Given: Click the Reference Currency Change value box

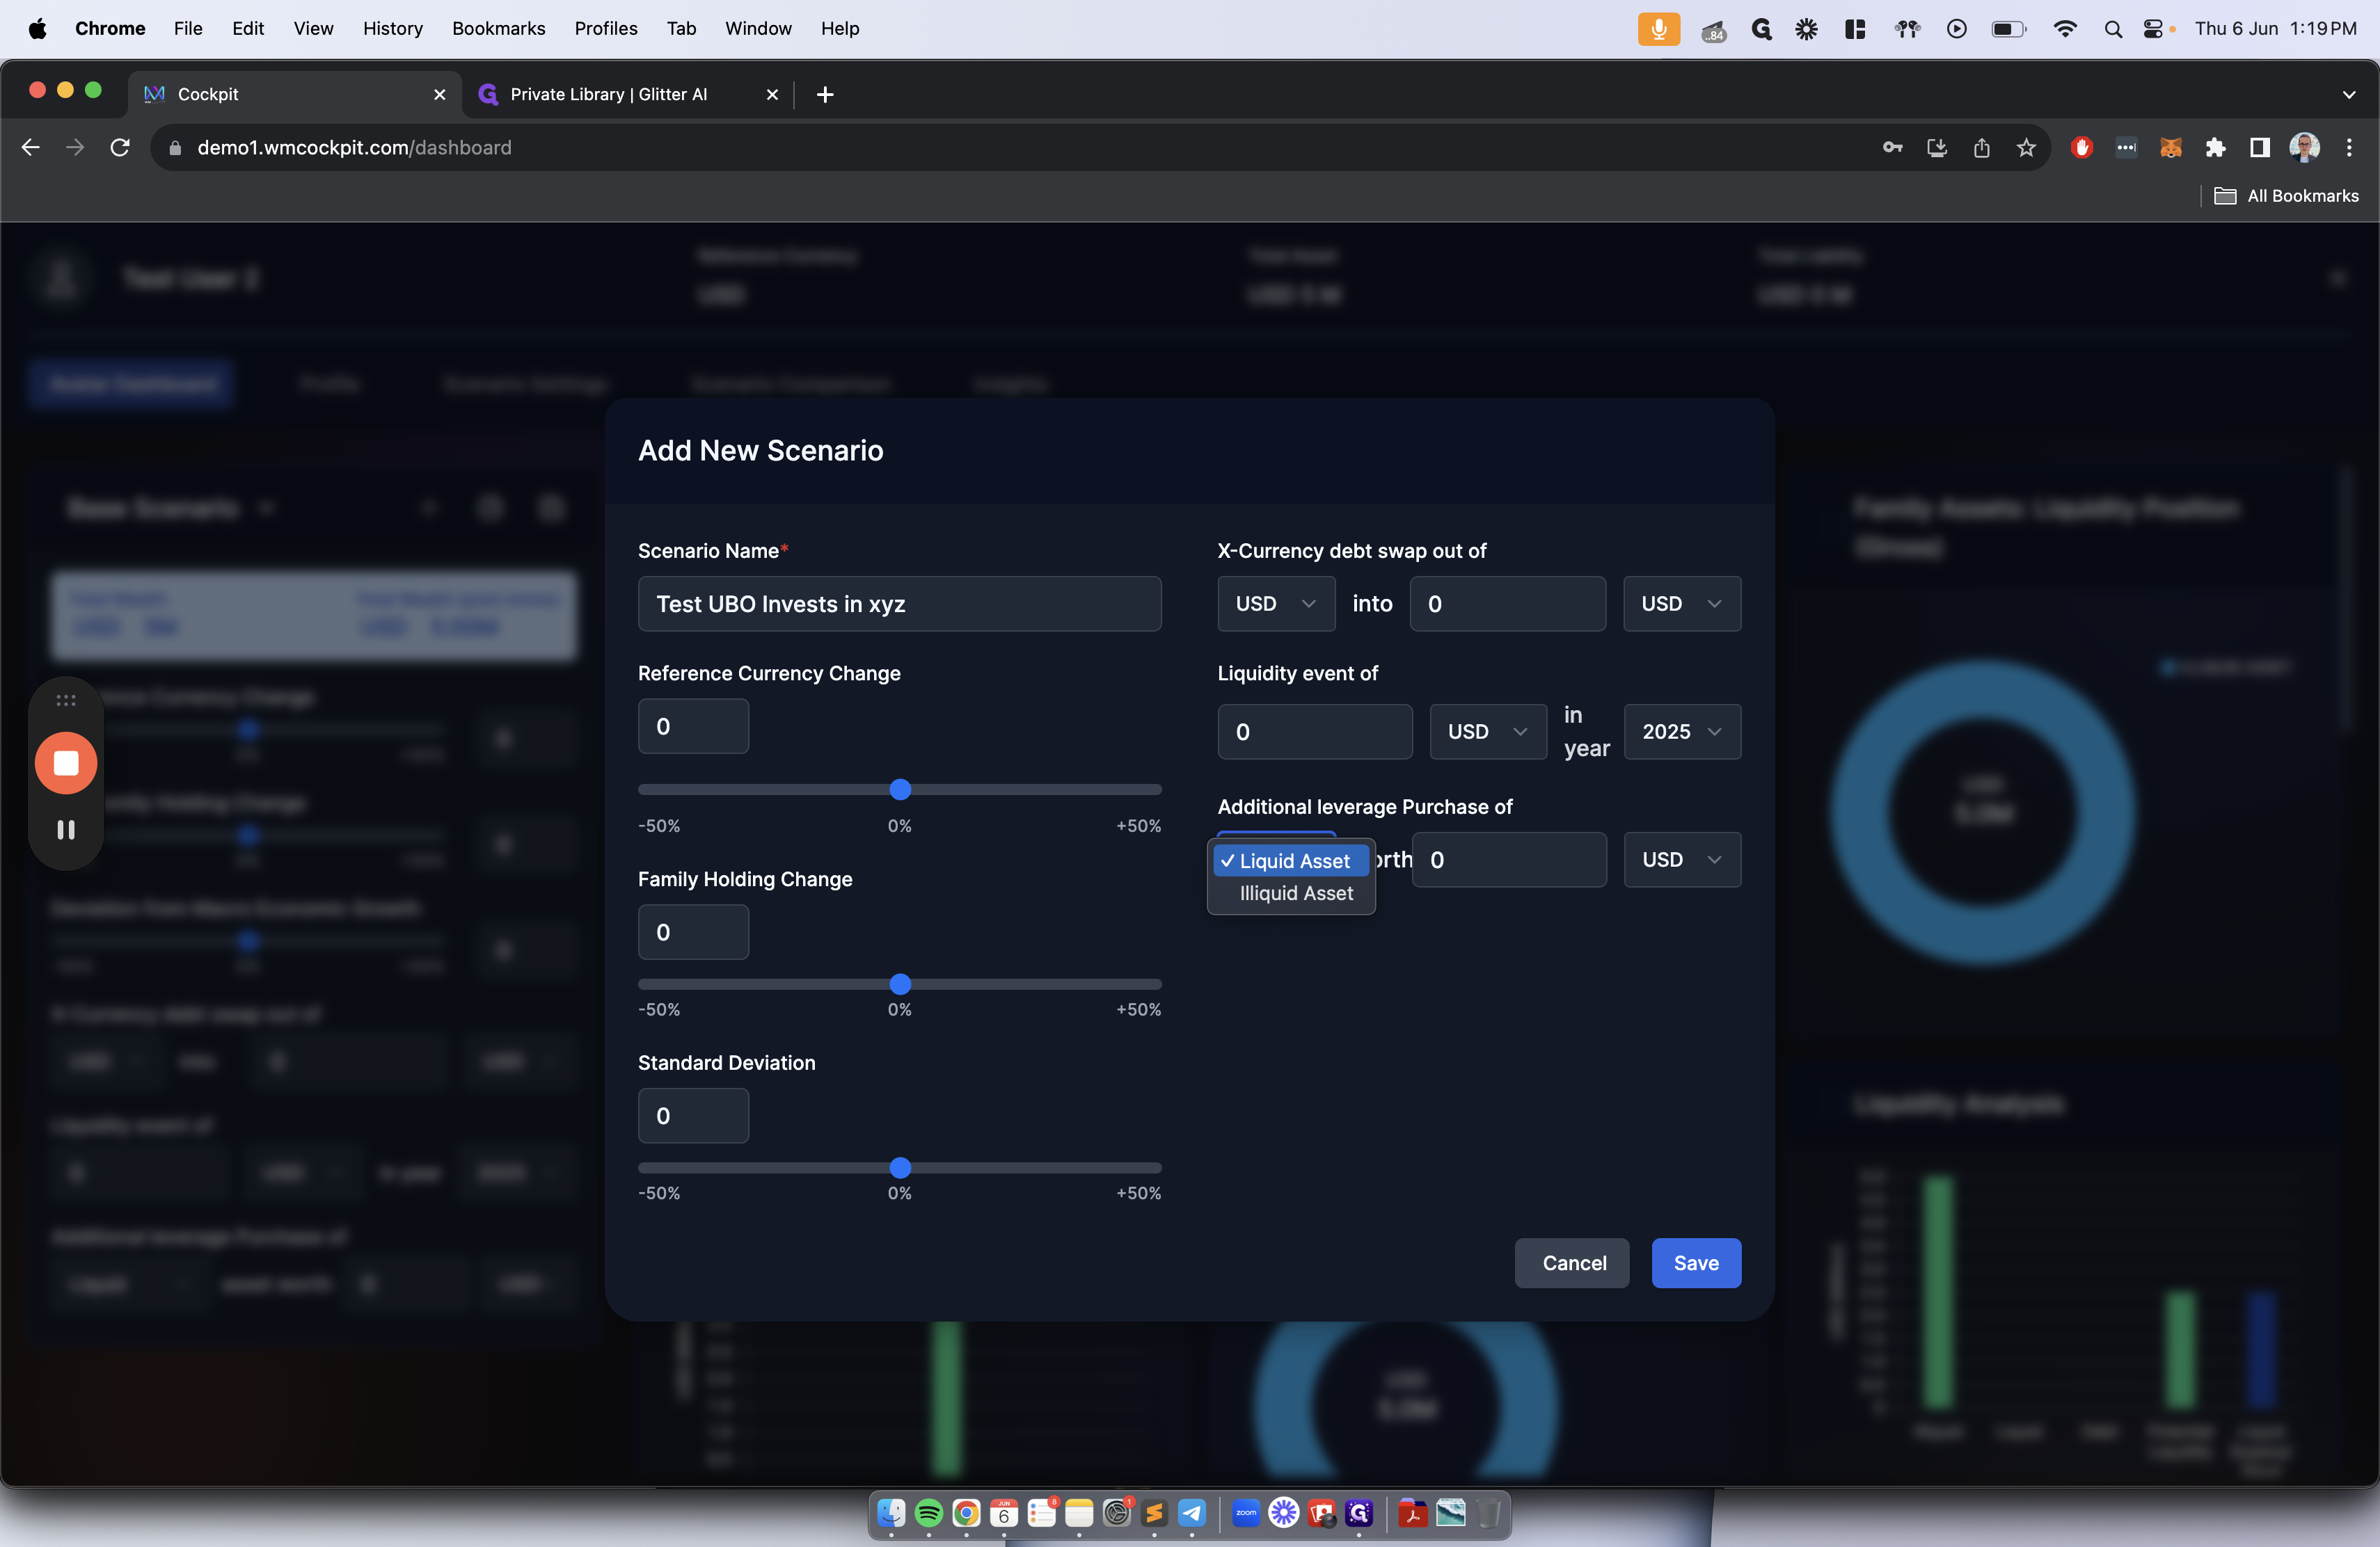Looking at the screenshot, I should click(693, 726).
